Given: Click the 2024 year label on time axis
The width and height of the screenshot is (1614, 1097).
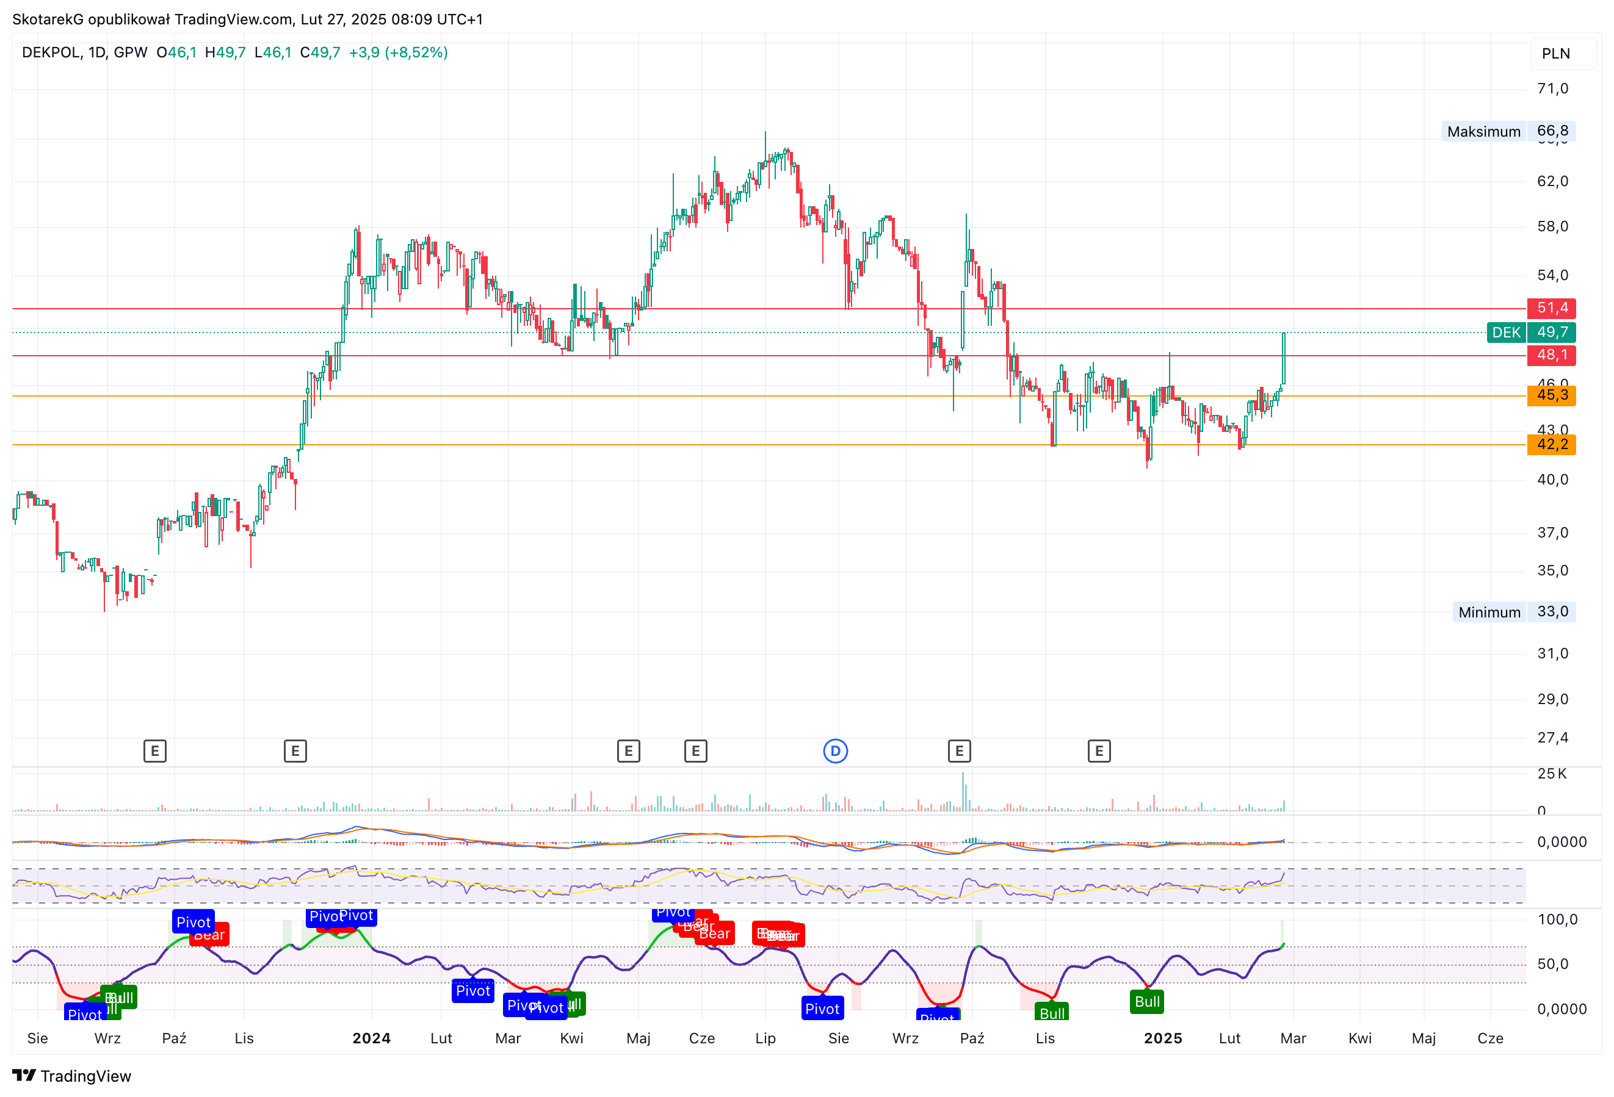Looking at the screenshot, I should click(372, 1038).
